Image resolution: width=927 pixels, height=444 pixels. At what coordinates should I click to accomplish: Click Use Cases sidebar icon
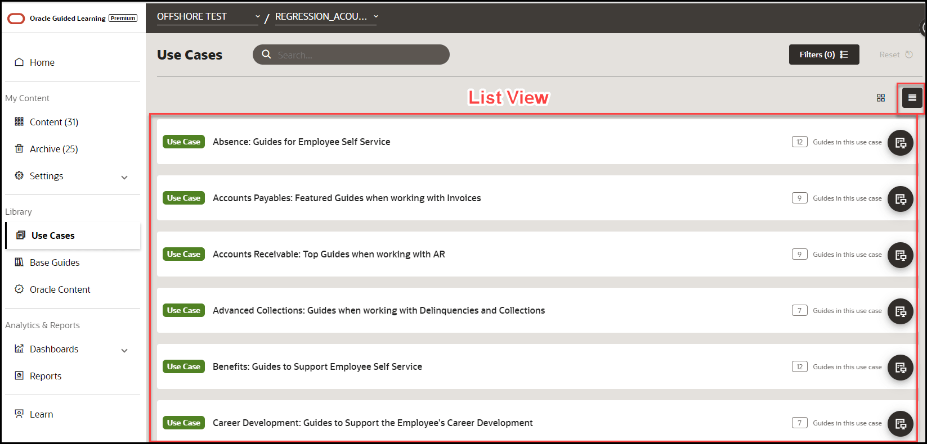pyautogui.click(x=21, y=235)
